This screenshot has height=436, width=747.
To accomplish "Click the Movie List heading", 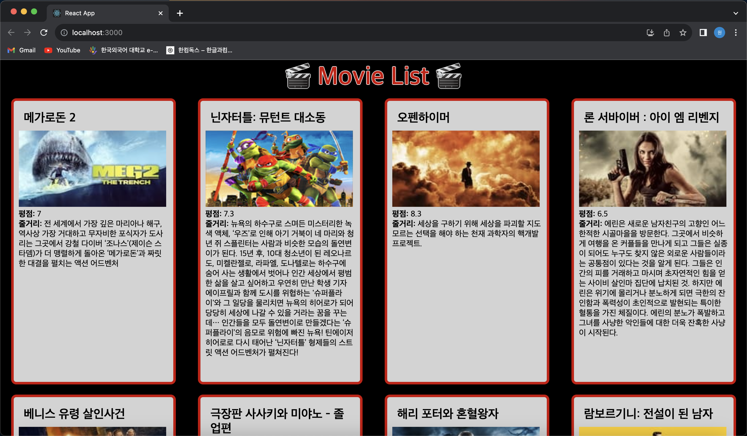I will point(373,76).
